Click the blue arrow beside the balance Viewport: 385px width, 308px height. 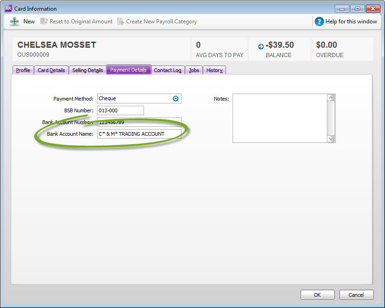pos(261,46)
